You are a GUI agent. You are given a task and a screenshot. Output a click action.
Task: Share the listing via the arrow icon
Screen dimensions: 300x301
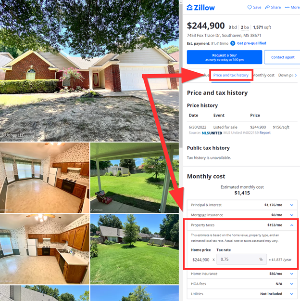(x=267, y=7)
